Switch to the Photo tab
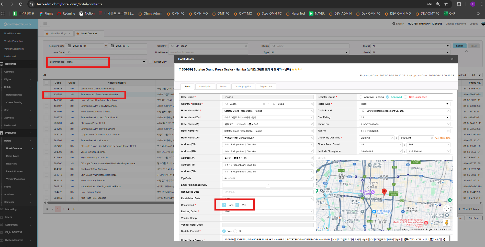 coord(223,87)
